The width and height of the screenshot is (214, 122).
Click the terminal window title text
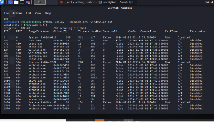(120, 8)
